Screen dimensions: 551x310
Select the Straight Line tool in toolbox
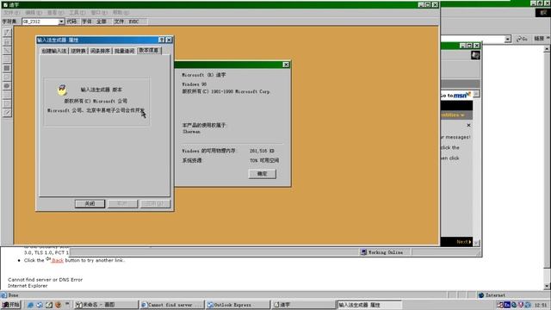click(7, 50)
